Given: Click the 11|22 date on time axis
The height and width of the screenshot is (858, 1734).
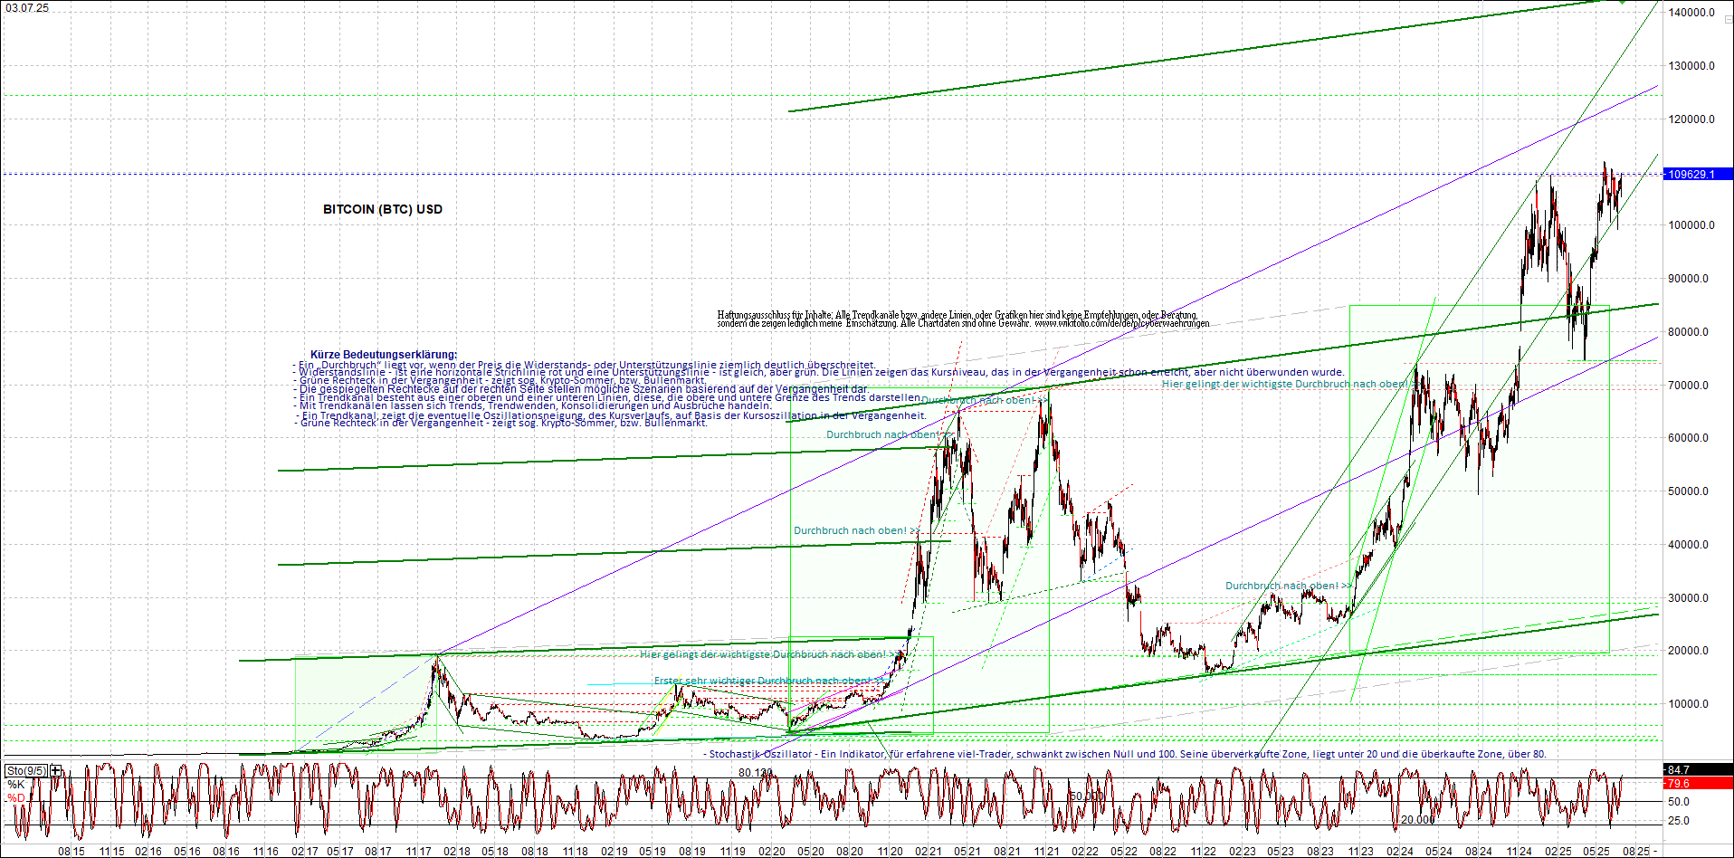Looking at the screenshot, I should [x=1204, y=852].
